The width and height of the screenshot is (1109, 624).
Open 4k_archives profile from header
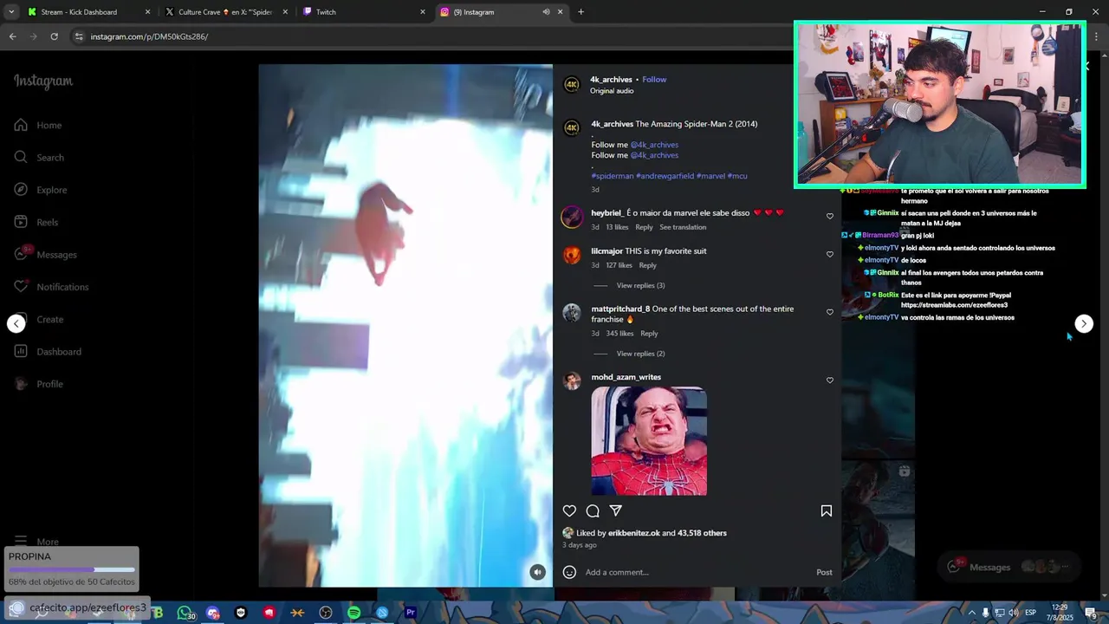[x=611, y=80]
